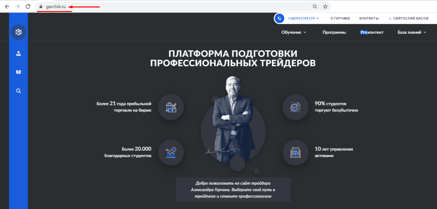Screen dimensions: 437x209
Task: Click the gerchik.ru address bar
Action: (x=184, y=7)
